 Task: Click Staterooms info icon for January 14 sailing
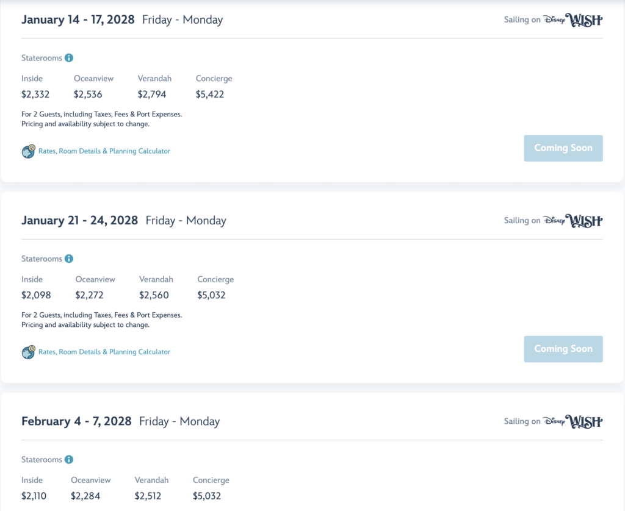point(69,58)
